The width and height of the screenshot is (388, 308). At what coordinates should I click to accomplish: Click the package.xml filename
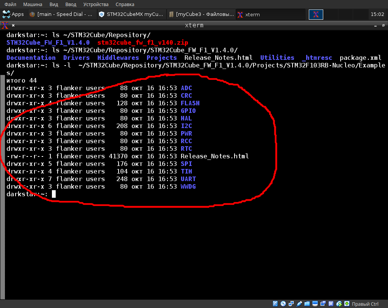(x=361, y=58)
